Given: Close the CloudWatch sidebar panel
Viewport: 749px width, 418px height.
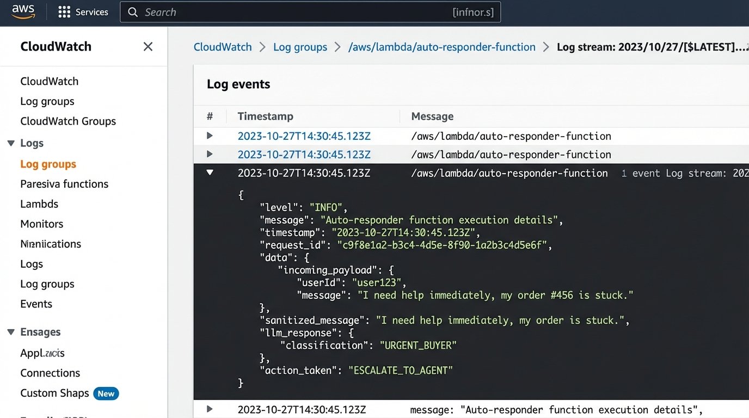Looking at the screenshot, I should 148,47.
